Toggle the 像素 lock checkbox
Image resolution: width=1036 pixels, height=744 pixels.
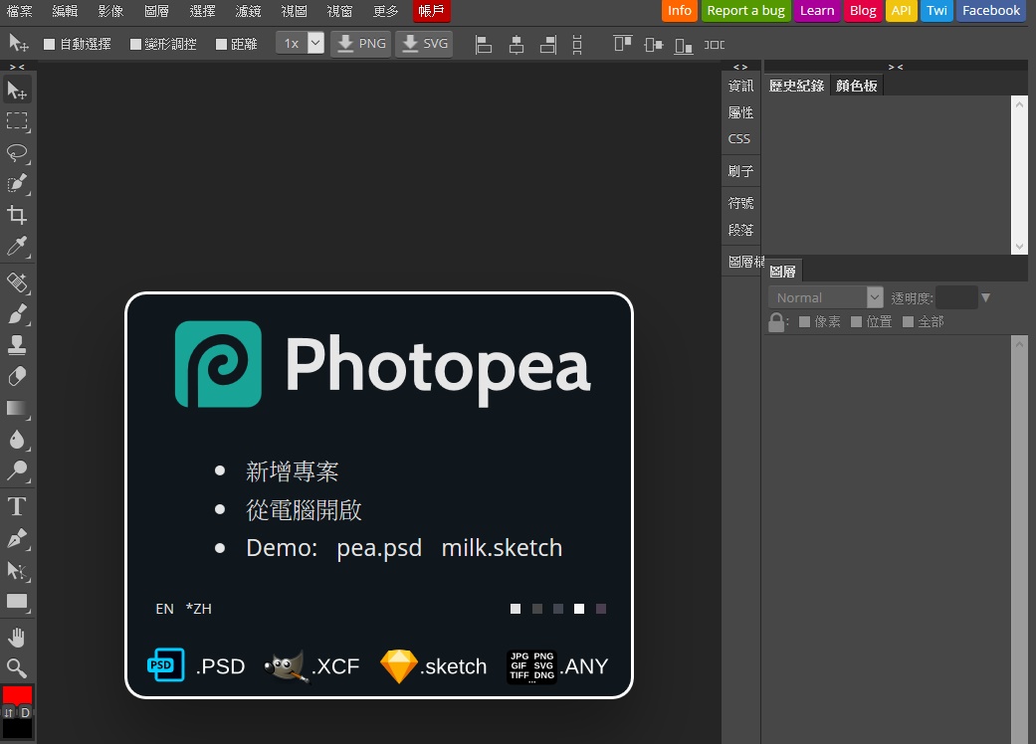click(804, 321)
